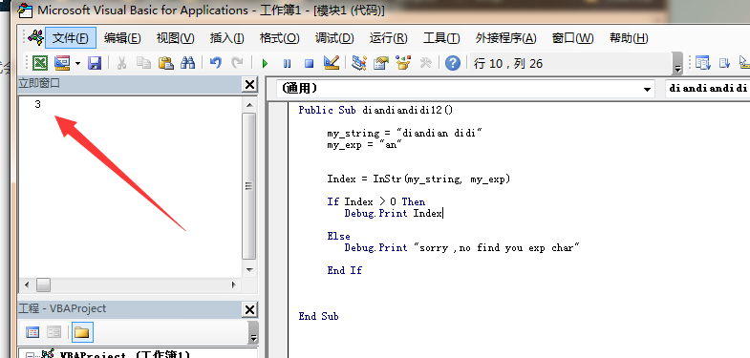750x358 pixels.
Task: Click the immediate window vertical scrollbar thumb
Action: 248,186
